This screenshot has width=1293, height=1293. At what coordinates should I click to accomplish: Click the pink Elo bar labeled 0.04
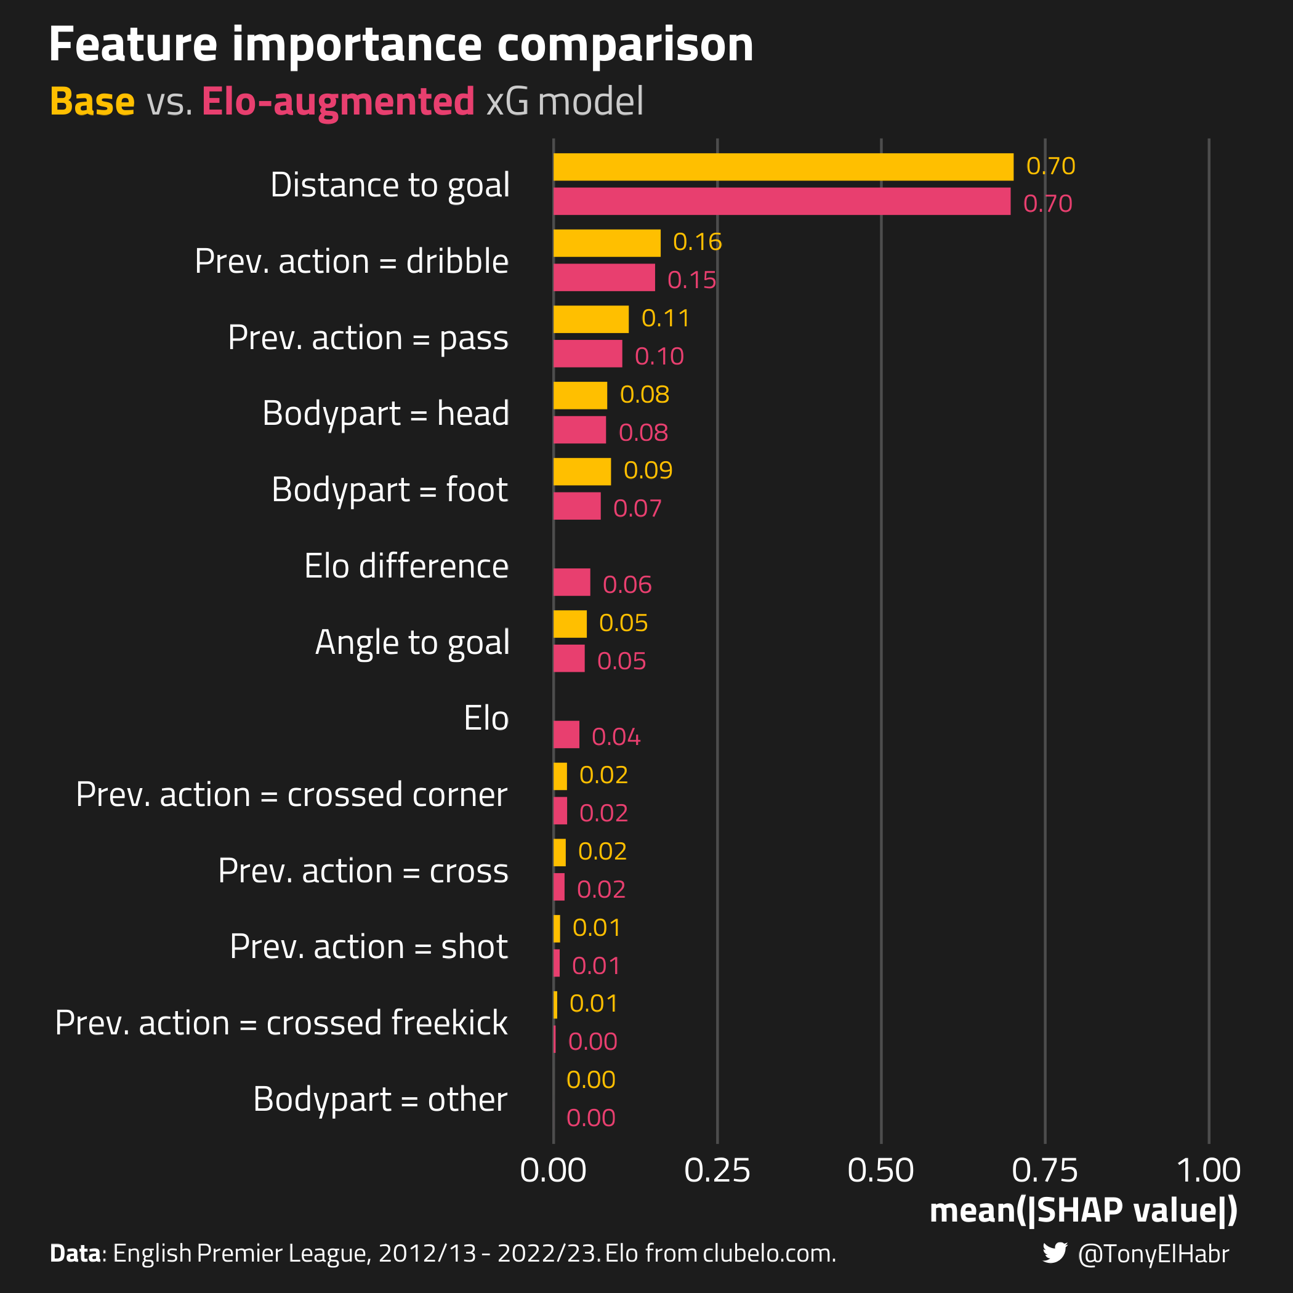coord(566,734)
